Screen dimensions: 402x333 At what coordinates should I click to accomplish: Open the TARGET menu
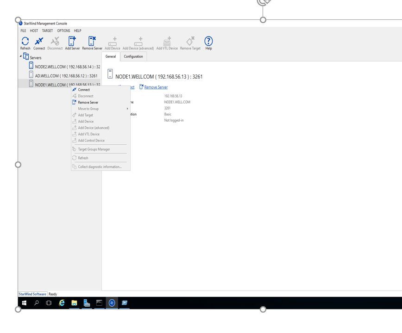(x=47, y=31)
